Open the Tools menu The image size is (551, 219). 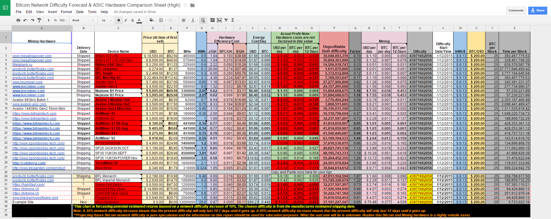[92, 12]
